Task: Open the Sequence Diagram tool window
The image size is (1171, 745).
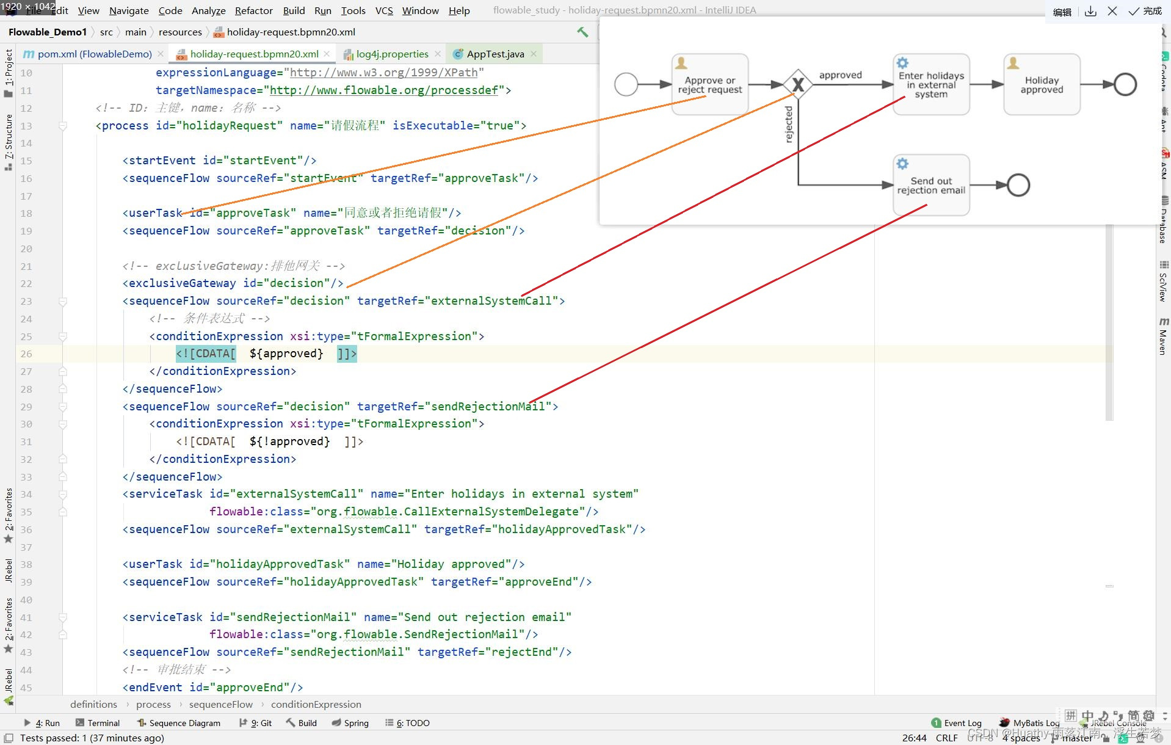Action: click(x=178, y=723)
